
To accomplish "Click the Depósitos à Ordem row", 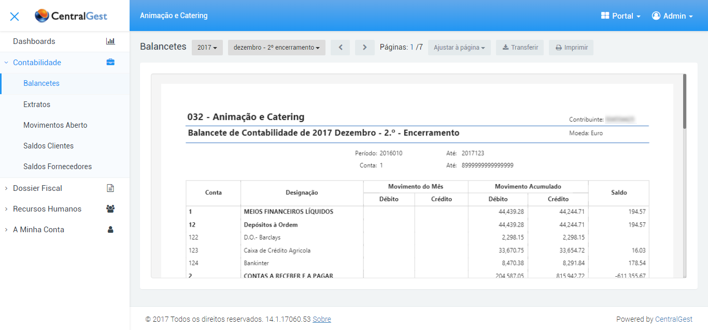I will [417, 224].
